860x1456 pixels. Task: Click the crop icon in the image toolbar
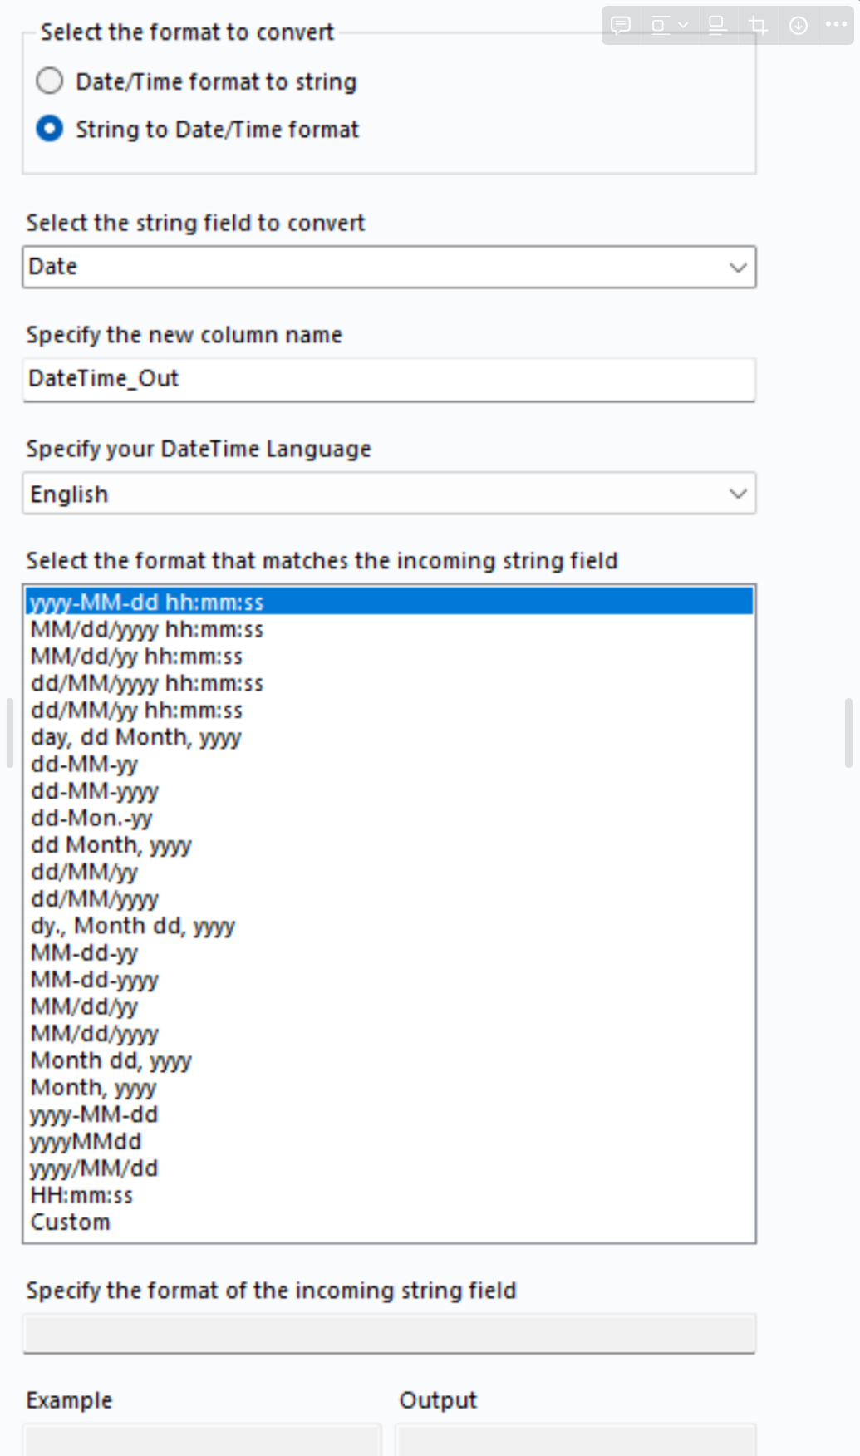pos(758,26)
